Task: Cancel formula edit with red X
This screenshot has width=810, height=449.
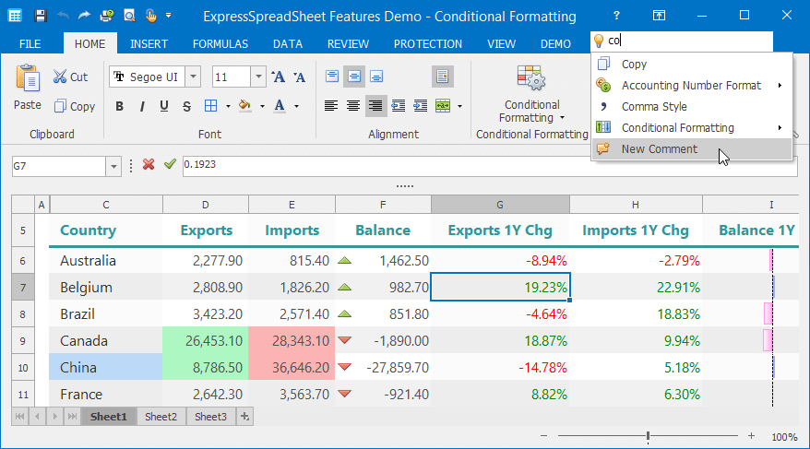Action: pyautogui.click(x=148, y=165)
